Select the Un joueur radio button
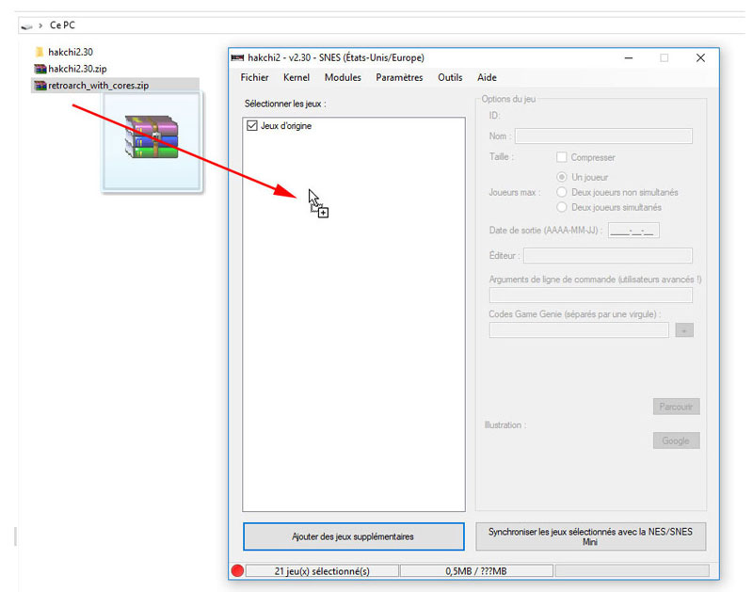 coord(563,177)
